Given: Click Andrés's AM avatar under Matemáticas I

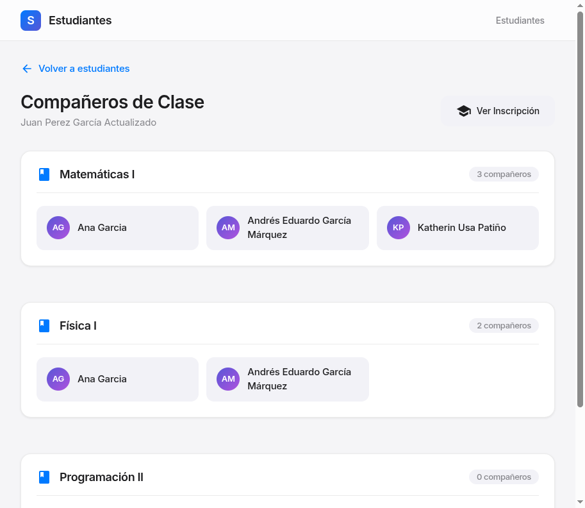Looking at the screenshot, I should (228, 228).
